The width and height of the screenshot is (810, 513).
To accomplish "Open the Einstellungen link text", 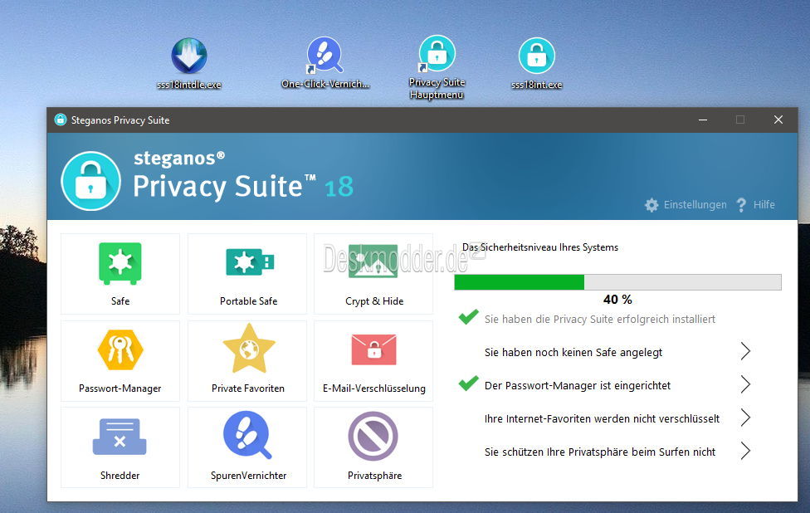I will coord(695,205).
